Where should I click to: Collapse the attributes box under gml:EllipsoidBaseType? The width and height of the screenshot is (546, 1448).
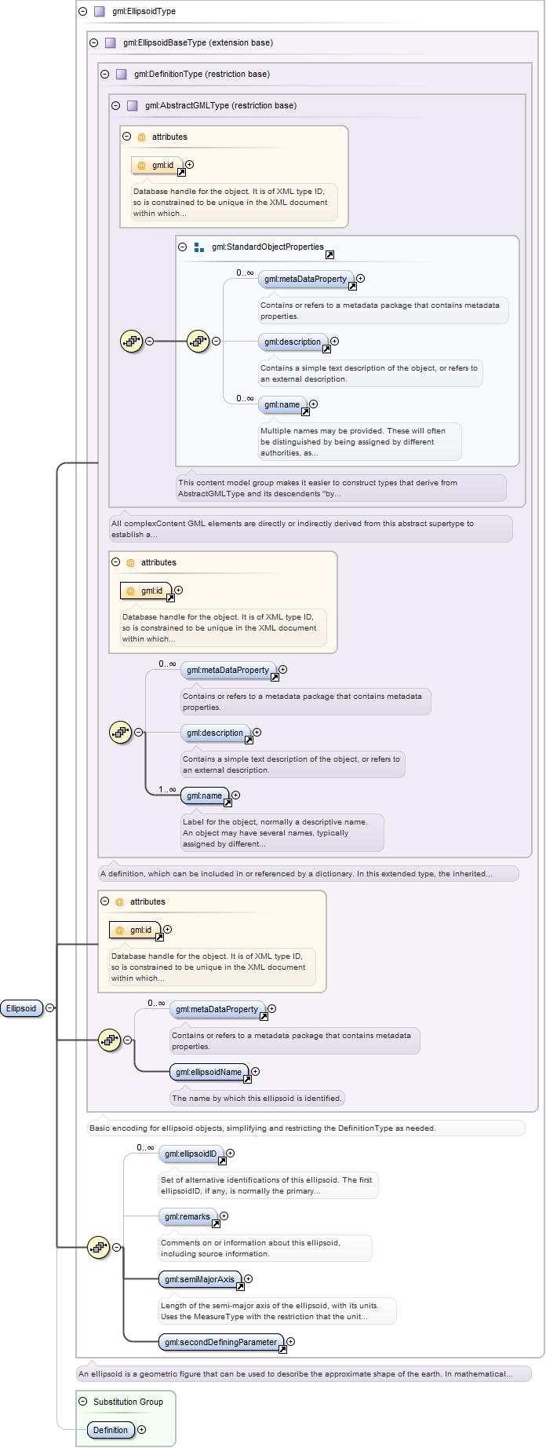click(105, 901)
